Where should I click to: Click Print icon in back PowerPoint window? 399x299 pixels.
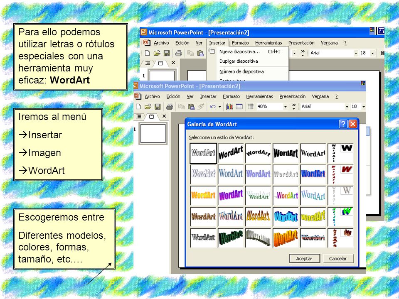click(x=179, y=53)
